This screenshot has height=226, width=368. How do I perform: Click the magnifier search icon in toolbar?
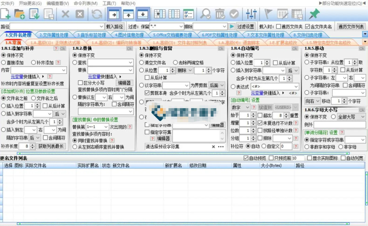click(x=205, y=14)
